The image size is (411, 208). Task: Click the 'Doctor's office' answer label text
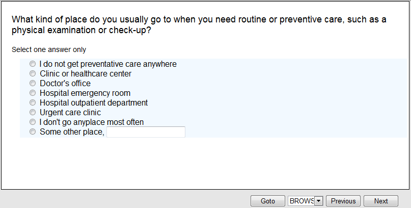click(65, 84)
